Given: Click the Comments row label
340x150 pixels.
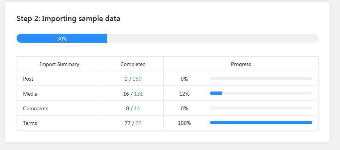Looking at the screenshot, I should (x=35, y=108).
